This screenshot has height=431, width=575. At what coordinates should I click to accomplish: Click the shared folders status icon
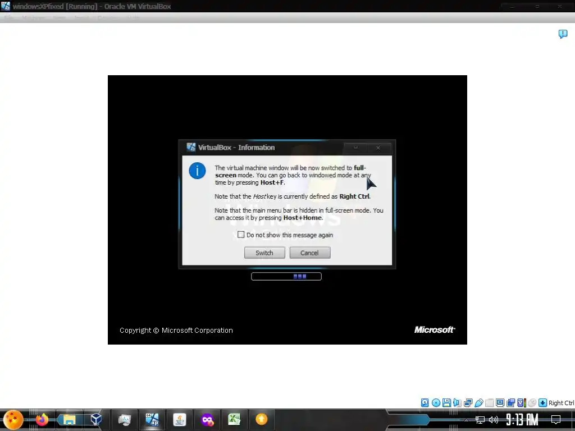[x=489, y=403]
